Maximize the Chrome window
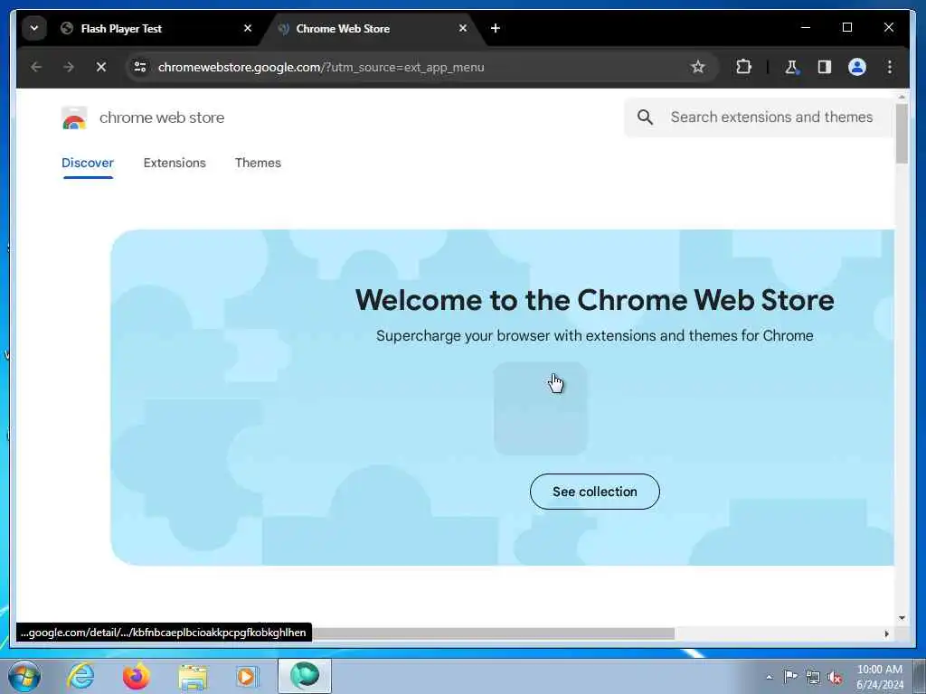 click(x=846, y=28)
